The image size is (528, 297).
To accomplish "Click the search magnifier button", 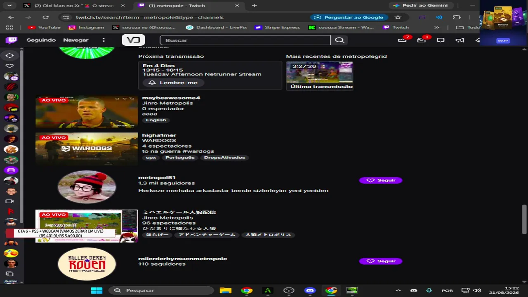I will click(339, 40).
